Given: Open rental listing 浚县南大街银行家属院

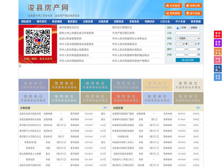Looking at the screenshot, I should [x=123, y=148].
